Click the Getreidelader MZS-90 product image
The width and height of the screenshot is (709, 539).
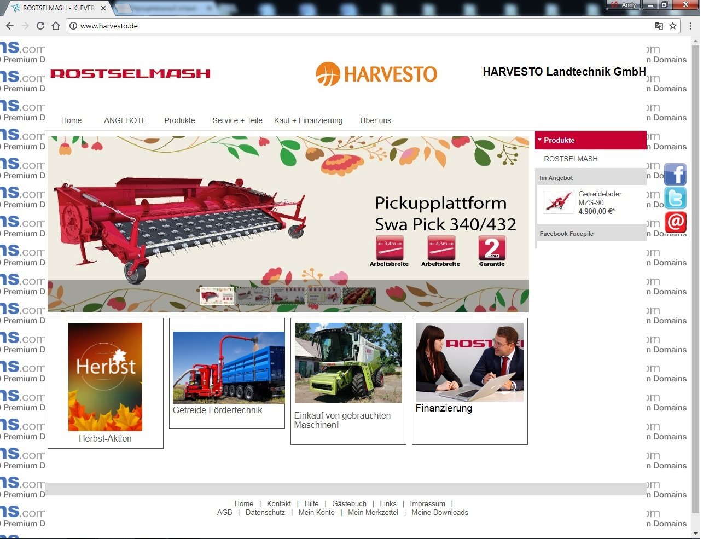(x=558, y=201)
